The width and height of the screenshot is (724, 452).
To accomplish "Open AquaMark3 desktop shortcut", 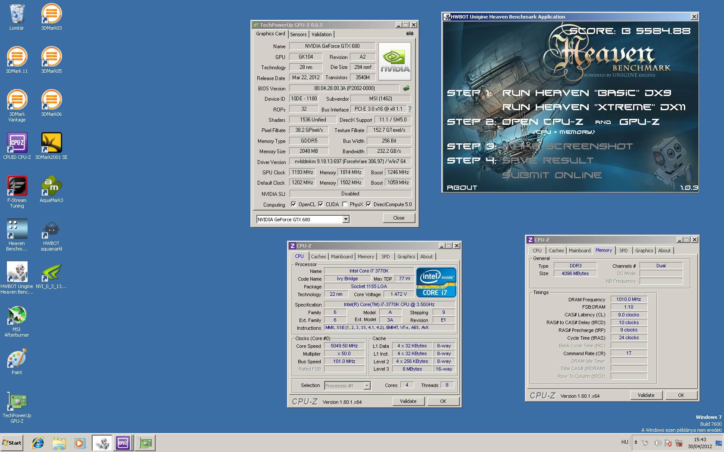I will coord(51,189).
